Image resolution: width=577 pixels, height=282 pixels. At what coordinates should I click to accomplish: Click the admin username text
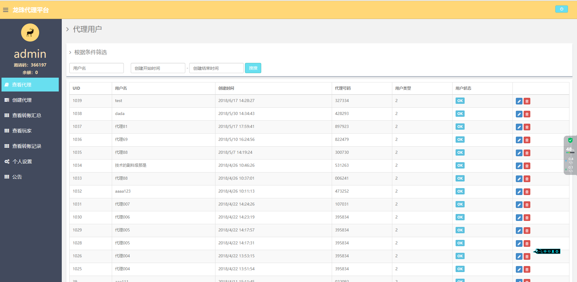point(30,54)
